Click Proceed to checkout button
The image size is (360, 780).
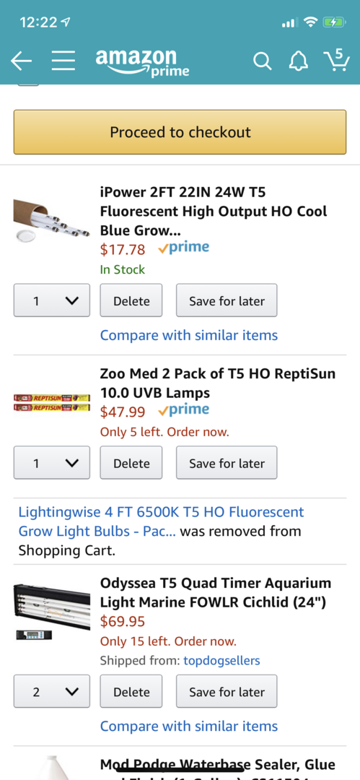coord(180,132)
